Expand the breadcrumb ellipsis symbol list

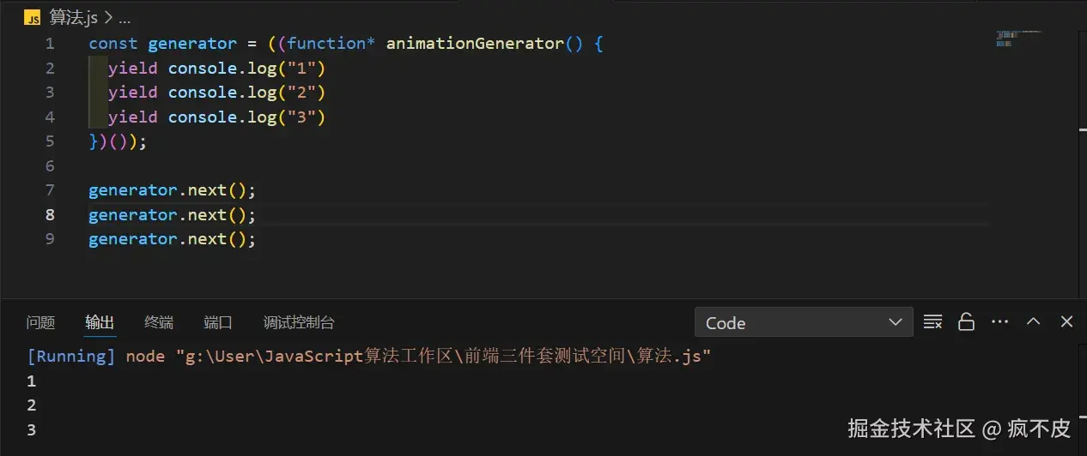pos(124,18)
